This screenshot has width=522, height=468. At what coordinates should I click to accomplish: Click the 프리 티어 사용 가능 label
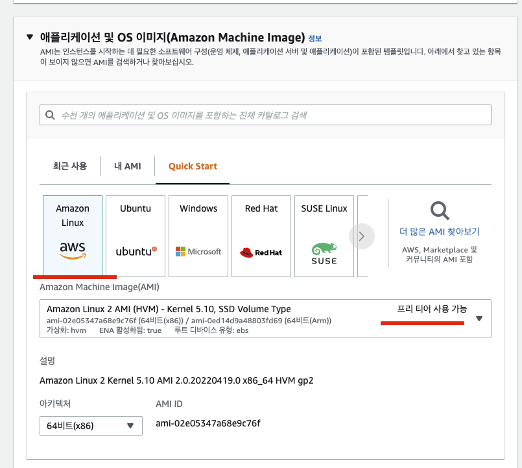pos(432,309)
